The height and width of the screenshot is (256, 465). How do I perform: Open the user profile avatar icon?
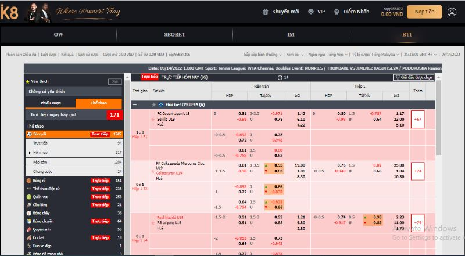click(452, 12)
